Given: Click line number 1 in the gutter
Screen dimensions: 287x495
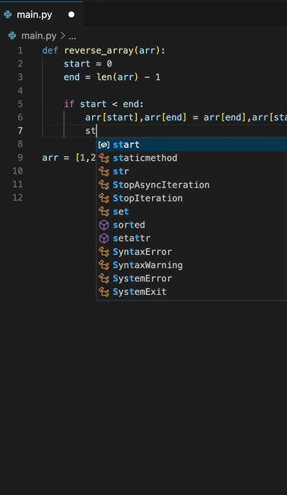Looking at the screenshot, I should pyautogui.click(x=20, y=50).
